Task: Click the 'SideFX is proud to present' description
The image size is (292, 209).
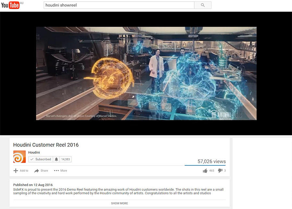Action: click(x=118, y=191)
